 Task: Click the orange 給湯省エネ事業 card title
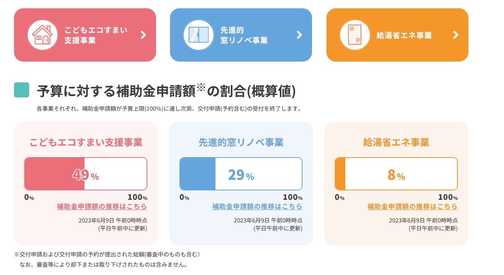(396, 142)
